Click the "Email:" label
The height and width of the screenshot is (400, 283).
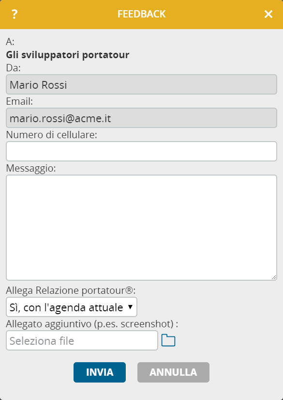point(20,101)
